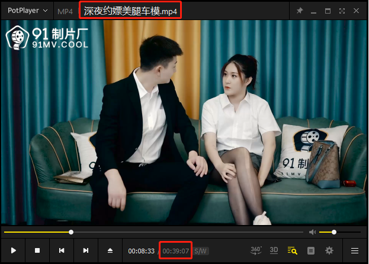Click the eject/open file icon
The image size is (369, 264).
click(110, 250)
